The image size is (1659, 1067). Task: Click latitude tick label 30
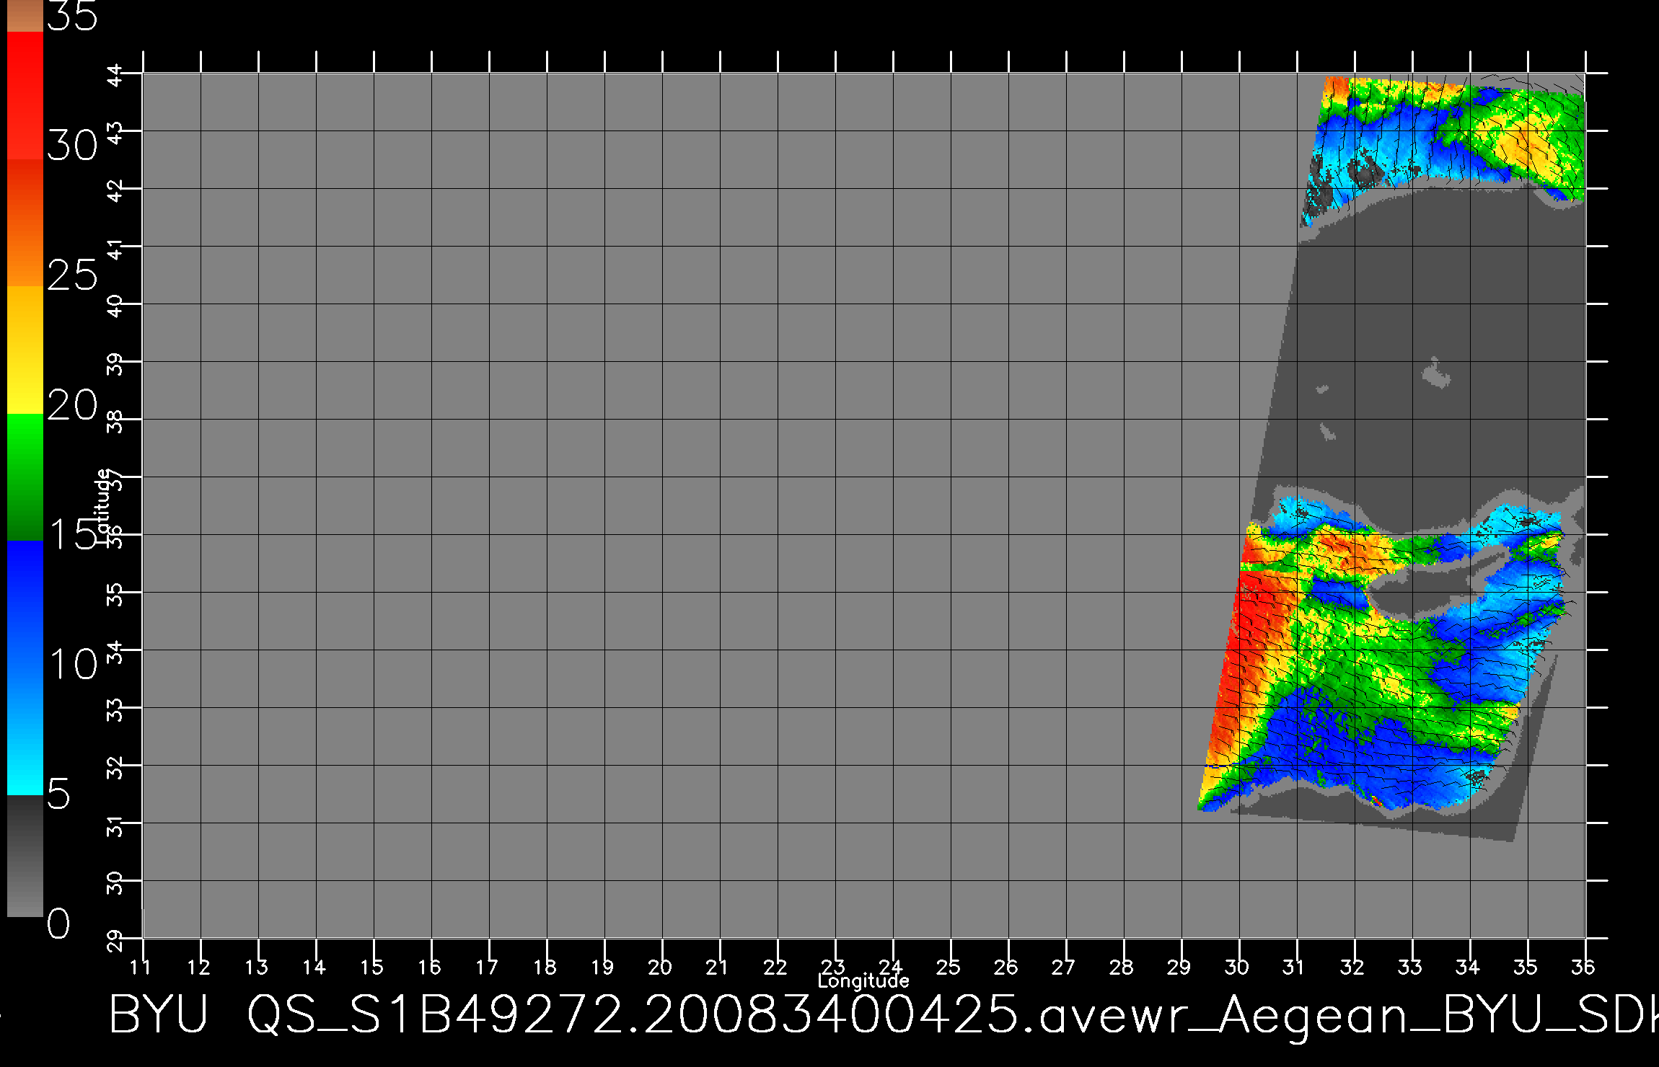(x=115, y=882)
